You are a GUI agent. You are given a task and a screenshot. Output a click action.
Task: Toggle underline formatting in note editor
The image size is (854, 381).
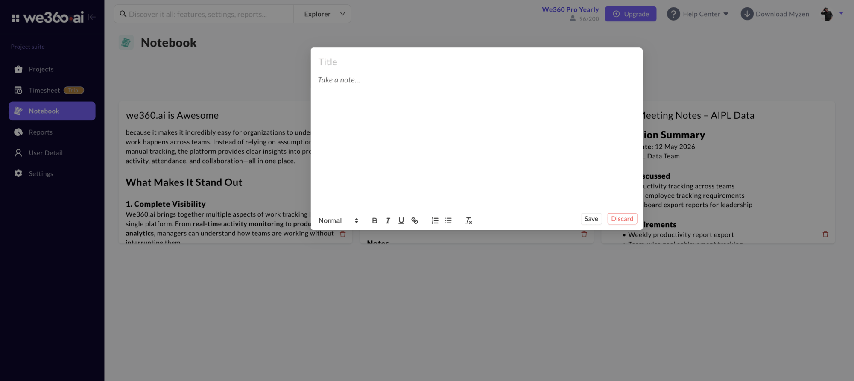coord(401,220)
